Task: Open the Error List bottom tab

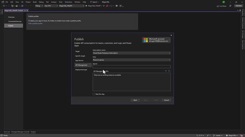Action: point(7,132)
